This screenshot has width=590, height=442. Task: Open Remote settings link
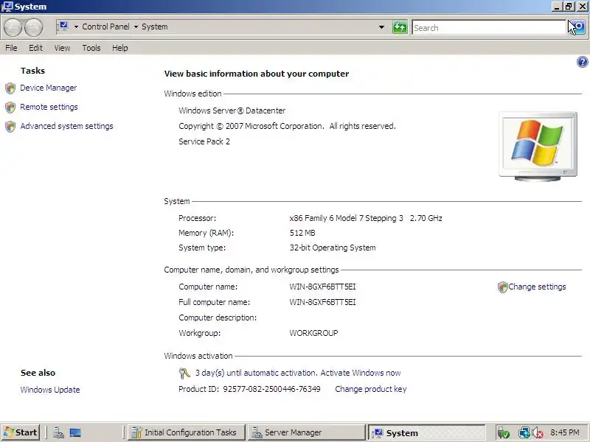[x=49, y=107]
